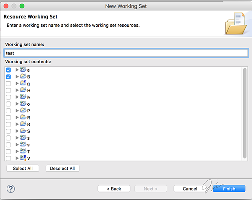Go back with the Back button

[114, 189]
